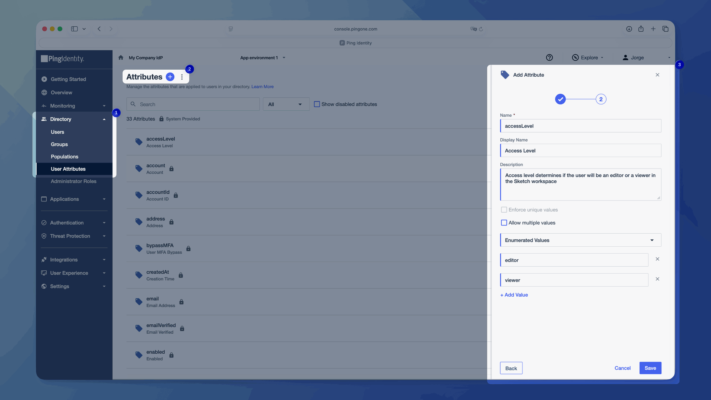Click the PingIdentity logo
This screenshot has height=400, width=711.
click(63, 59)
